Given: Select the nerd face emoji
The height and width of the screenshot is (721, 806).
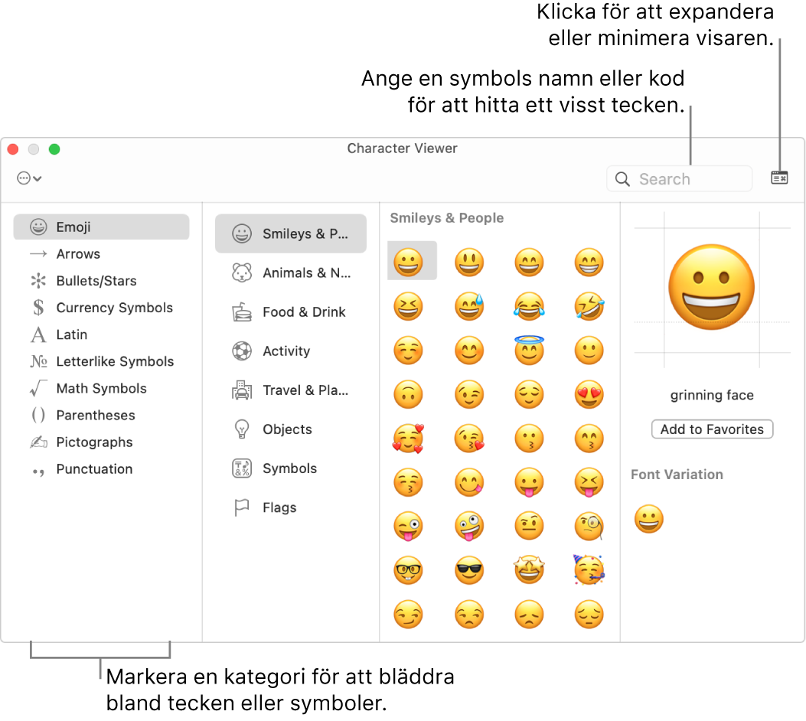Looking at the screenshot, I should tap(408, 571).
